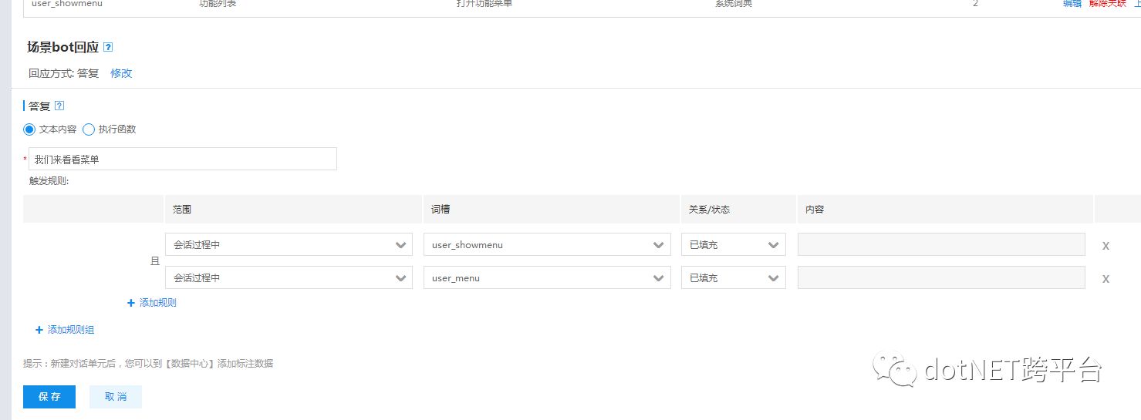1141x420 pixels.
Task: Select the 文本内容 radio option
Action: [x=29, y=129]
